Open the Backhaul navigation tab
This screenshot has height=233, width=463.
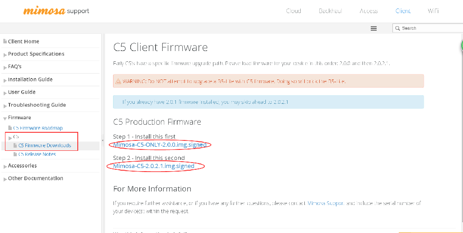pos(331,11)
